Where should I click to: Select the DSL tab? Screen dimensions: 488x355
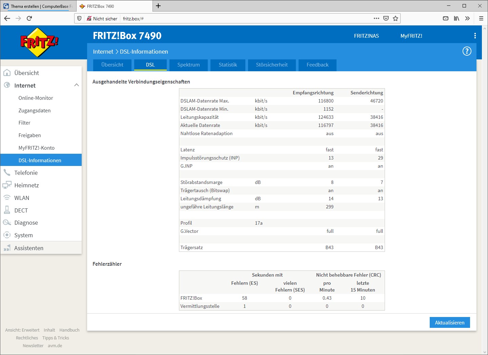click(x=150, y=65)
